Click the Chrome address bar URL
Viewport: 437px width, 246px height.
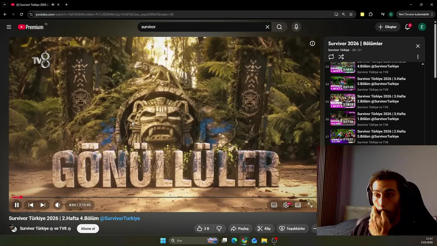point(104,14)
